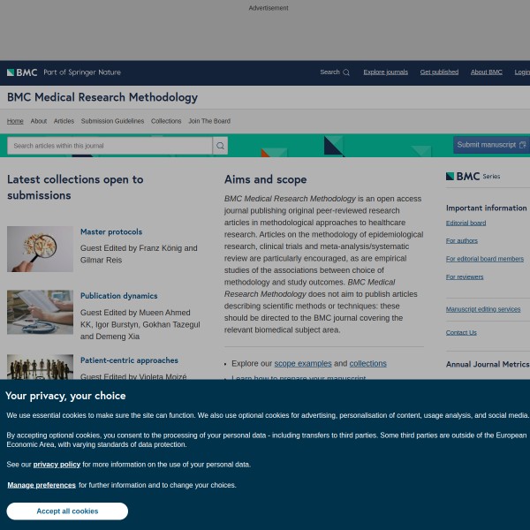530x530 pixels.
Task: Open the privacy policy link
Action: coord(57,464)
